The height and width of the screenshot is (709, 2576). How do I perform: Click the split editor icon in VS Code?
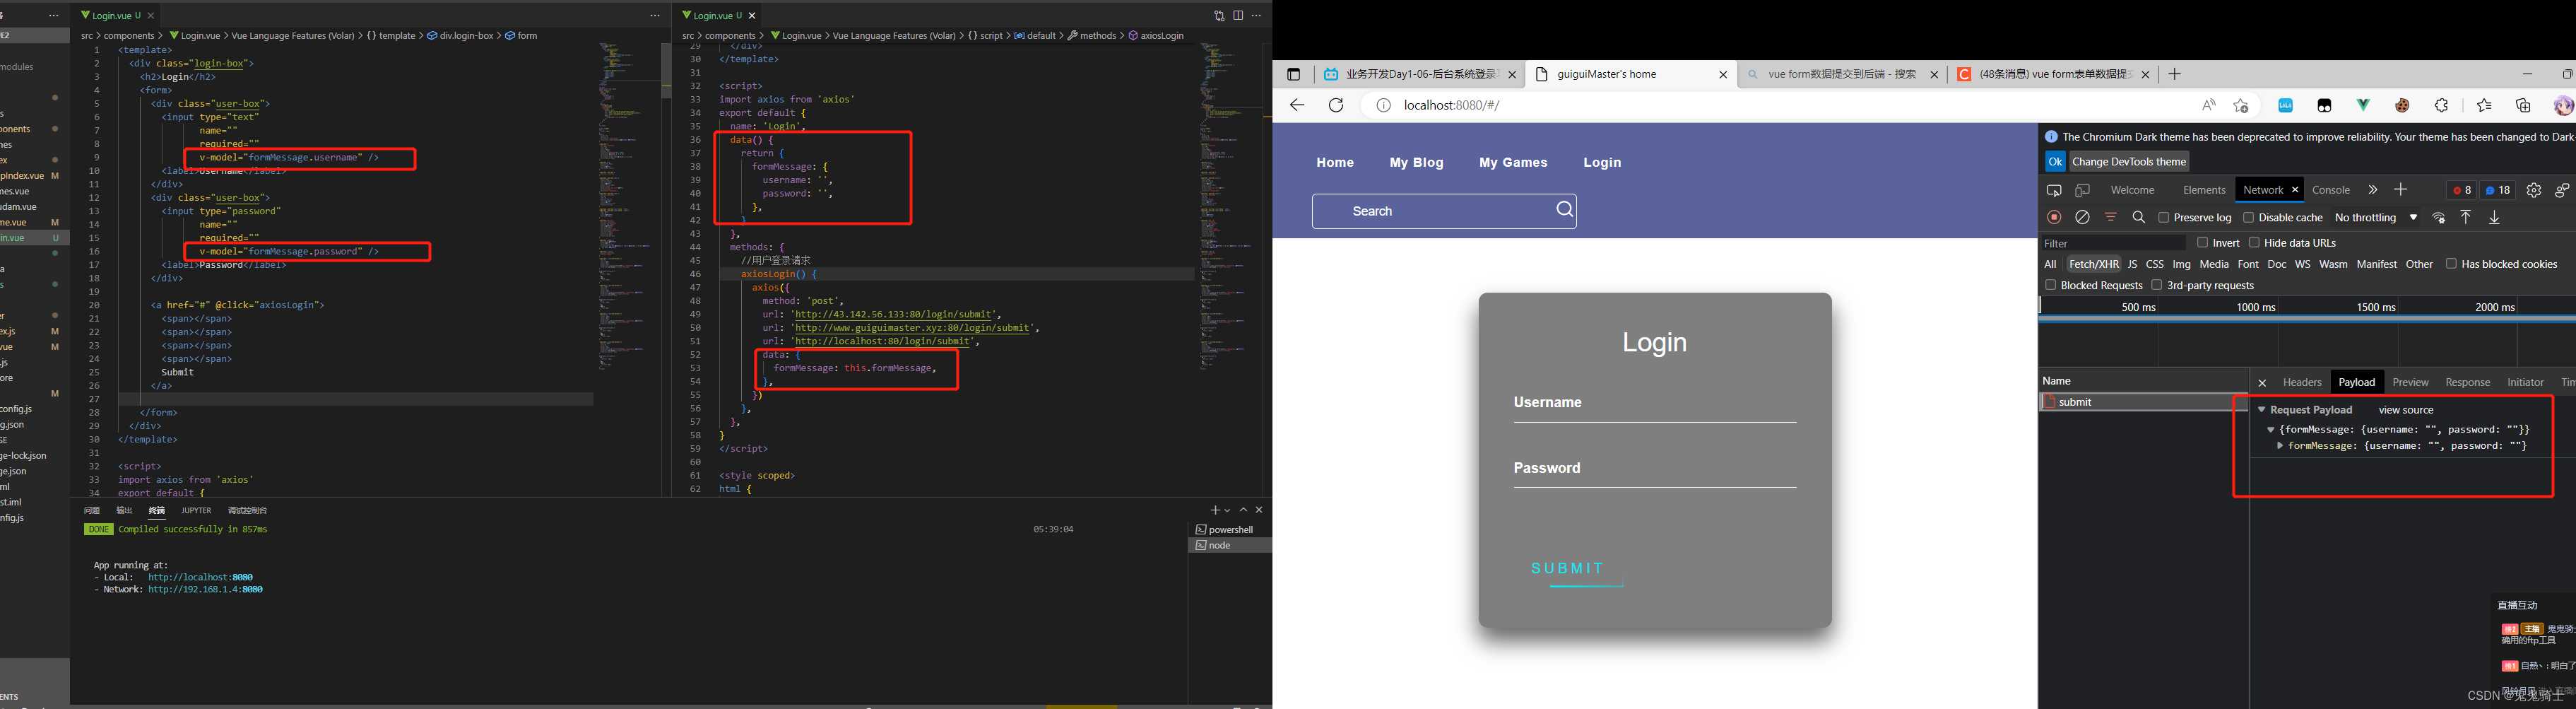pos(1238,15)
